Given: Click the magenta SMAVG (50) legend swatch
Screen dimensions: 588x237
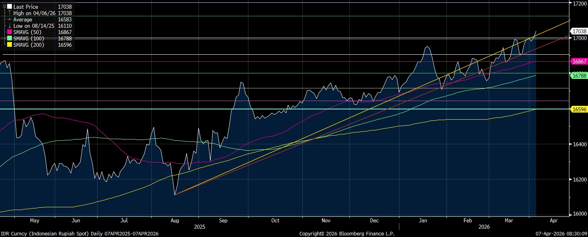Looking at the screenshot, I should (9, 32).
